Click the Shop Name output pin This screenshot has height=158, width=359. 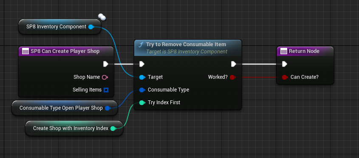(x=105, y=77)
